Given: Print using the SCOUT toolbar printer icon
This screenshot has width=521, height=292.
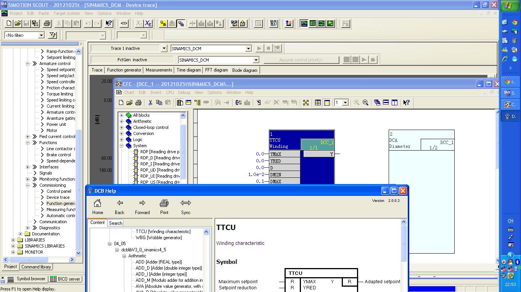Looking at the screenshot, I should tap(47, 24).
